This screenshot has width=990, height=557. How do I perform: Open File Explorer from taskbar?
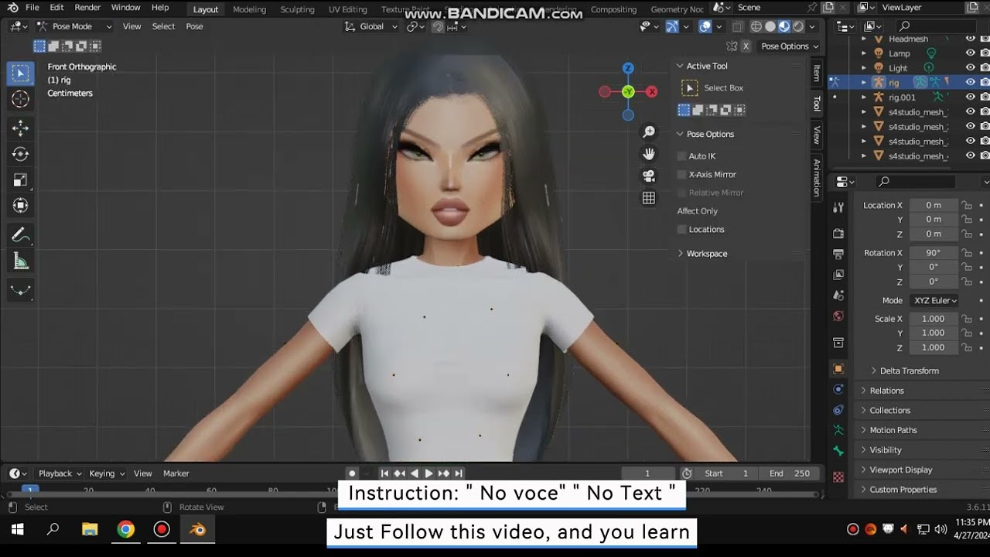(x=90, y=529)
